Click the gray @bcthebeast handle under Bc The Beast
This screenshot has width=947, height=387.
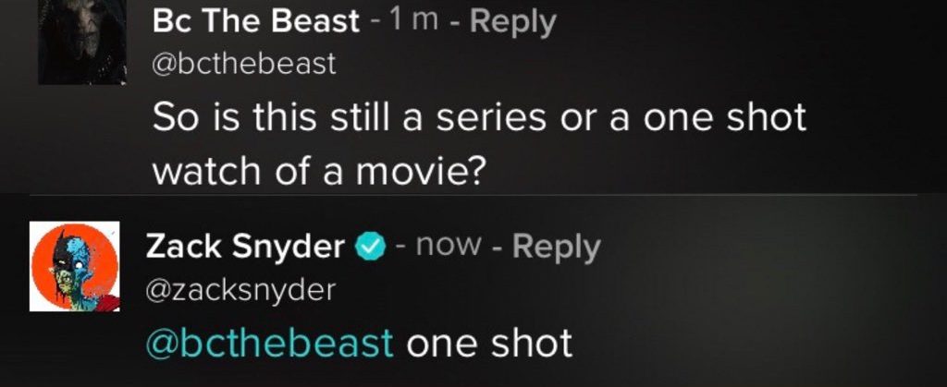pyautogui.click(x=244, y=64)
